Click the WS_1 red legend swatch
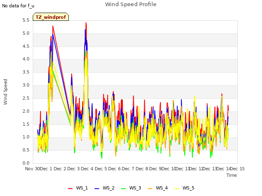The width and height of the screenshot is (262, 196). (70, 189)
